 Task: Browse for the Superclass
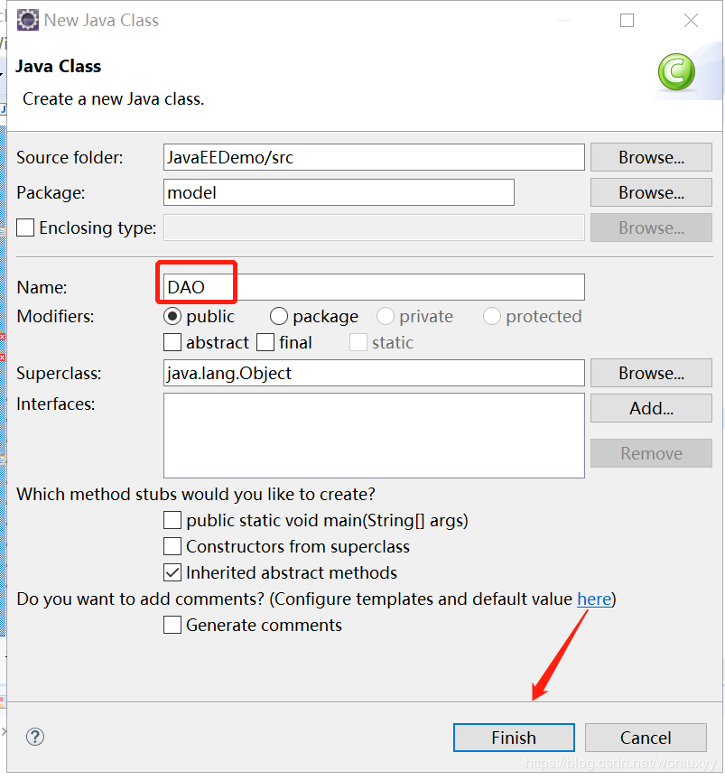651,373
